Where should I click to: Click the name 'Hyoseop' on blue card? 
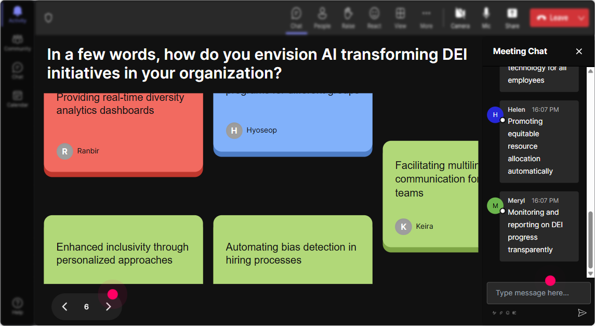coord(261,130)
